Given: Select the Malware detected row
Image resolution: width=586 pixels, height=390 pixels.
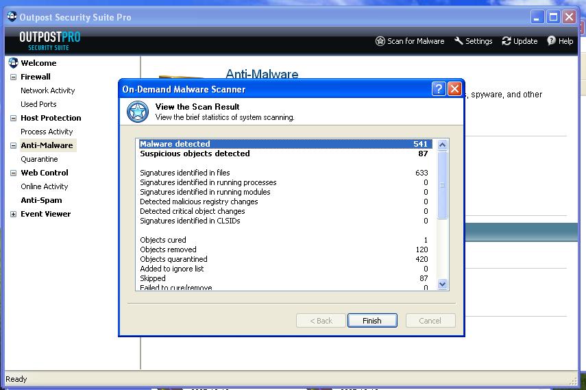Looking at the screenshot, I should (286, 144).
